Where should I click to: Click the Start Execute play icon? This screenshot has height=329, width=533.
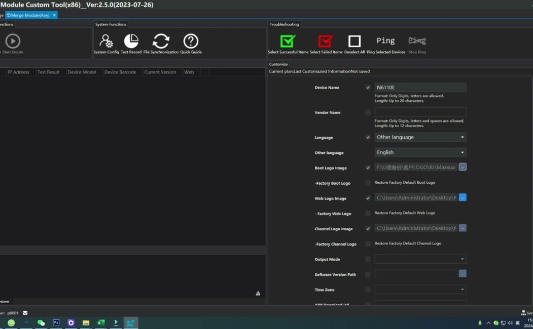tap(13, 41)
